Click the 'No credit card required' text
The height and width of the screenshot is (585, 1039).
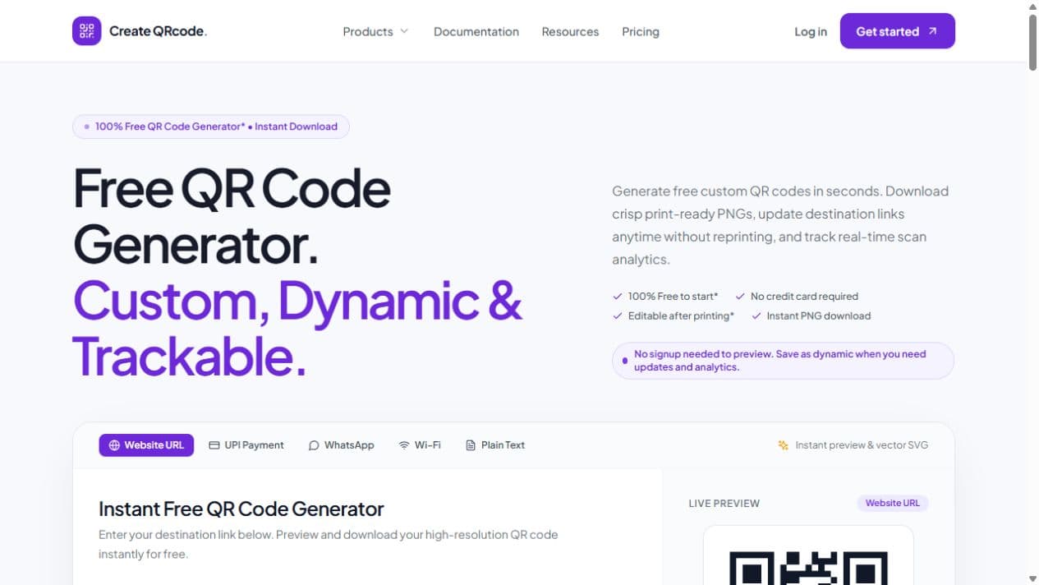tap(804, 296)
